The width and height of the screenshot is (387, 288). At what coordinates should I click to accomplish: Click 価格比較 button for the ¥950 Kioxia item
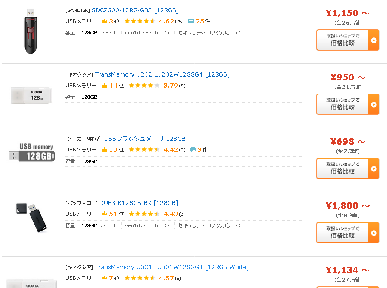coord(348,104)
